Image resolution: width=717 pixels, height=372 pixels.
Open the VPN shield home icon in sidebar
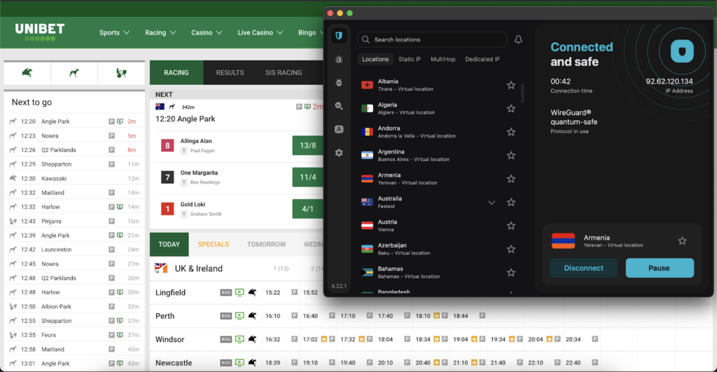(339, 36)
